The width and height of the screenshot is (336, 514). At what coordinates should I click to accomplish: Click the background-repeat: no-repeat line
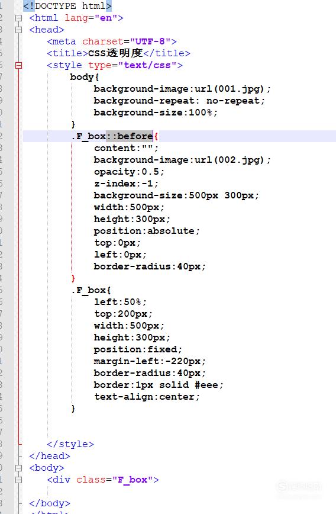(x=179, y=101)
